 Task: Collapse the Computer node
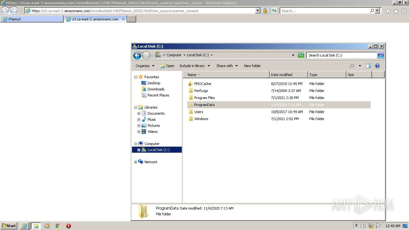pyautogui.click(x=135, y=144)
